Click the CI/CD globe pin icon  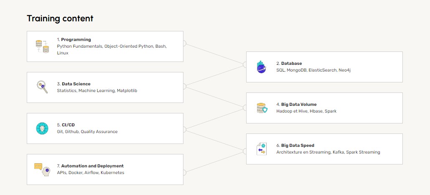coord(42,128)
